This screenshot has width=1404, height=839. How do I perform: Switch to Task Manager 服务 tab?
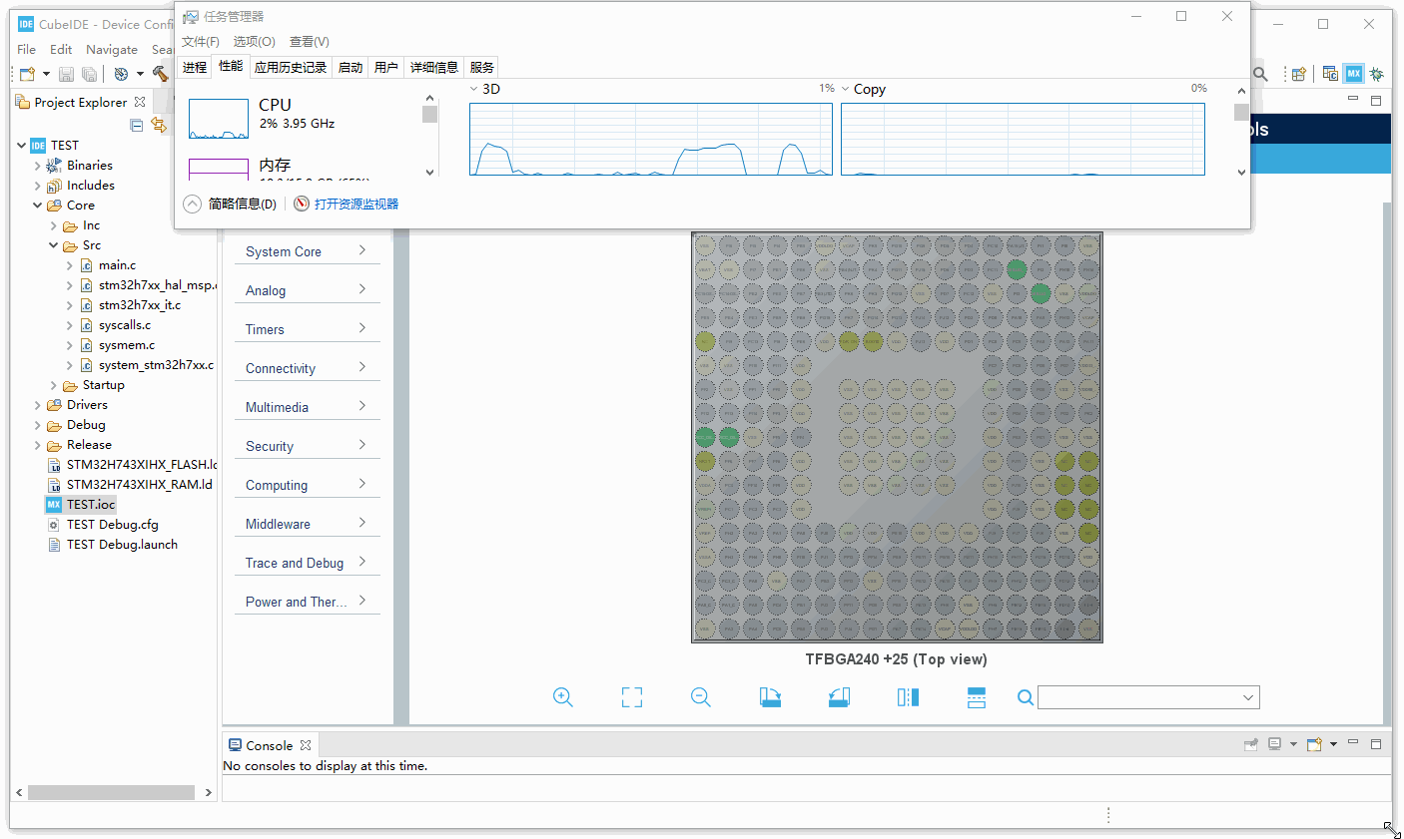pyautogui.click(x=482, y=68)
